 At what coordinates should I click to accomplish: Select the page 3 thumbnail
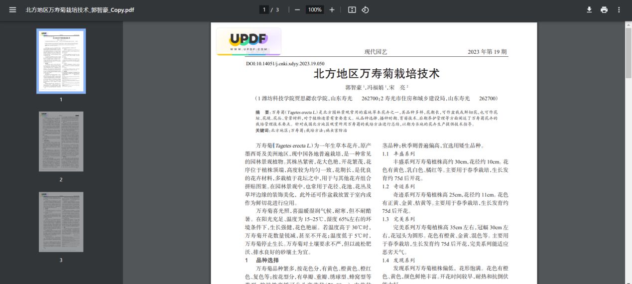click(x=61, y=222)
